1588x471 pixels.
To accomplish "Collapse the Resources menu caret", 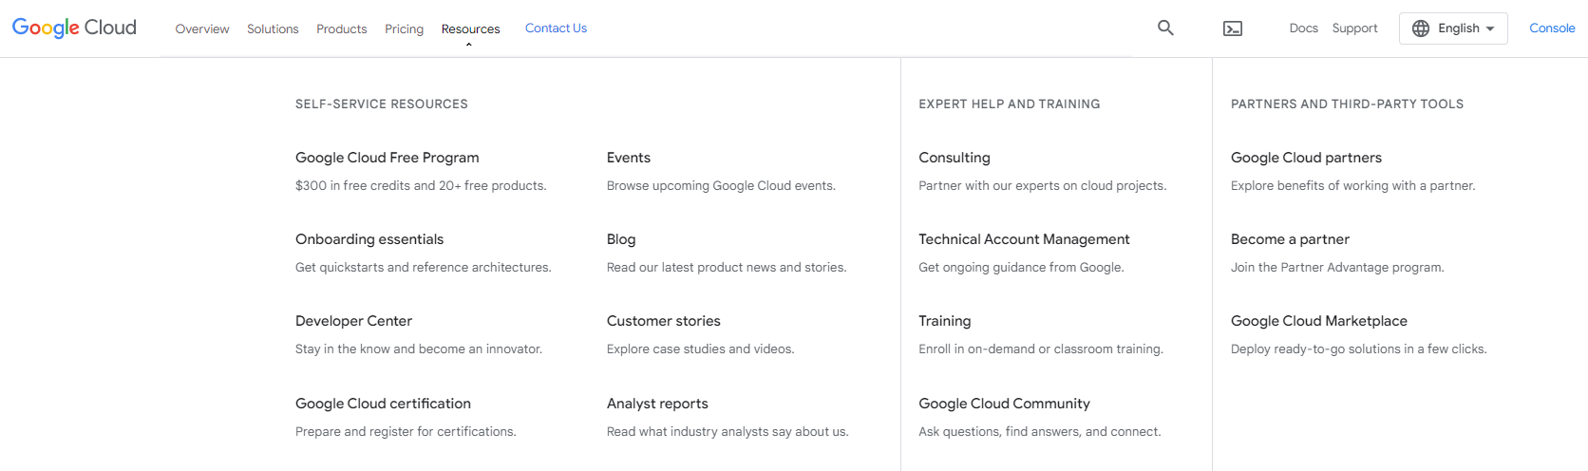I will point(469,45).
